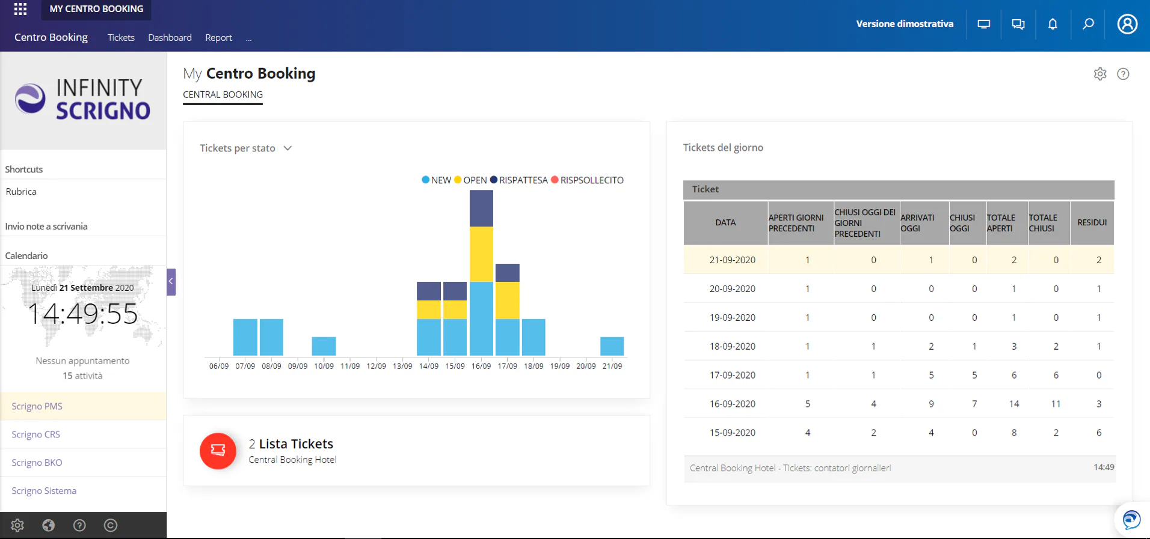This screenshot has width=1150, height=539.
Task: Expand the more menu ellipsis in navbar
Action: click(x=248, y=38)
